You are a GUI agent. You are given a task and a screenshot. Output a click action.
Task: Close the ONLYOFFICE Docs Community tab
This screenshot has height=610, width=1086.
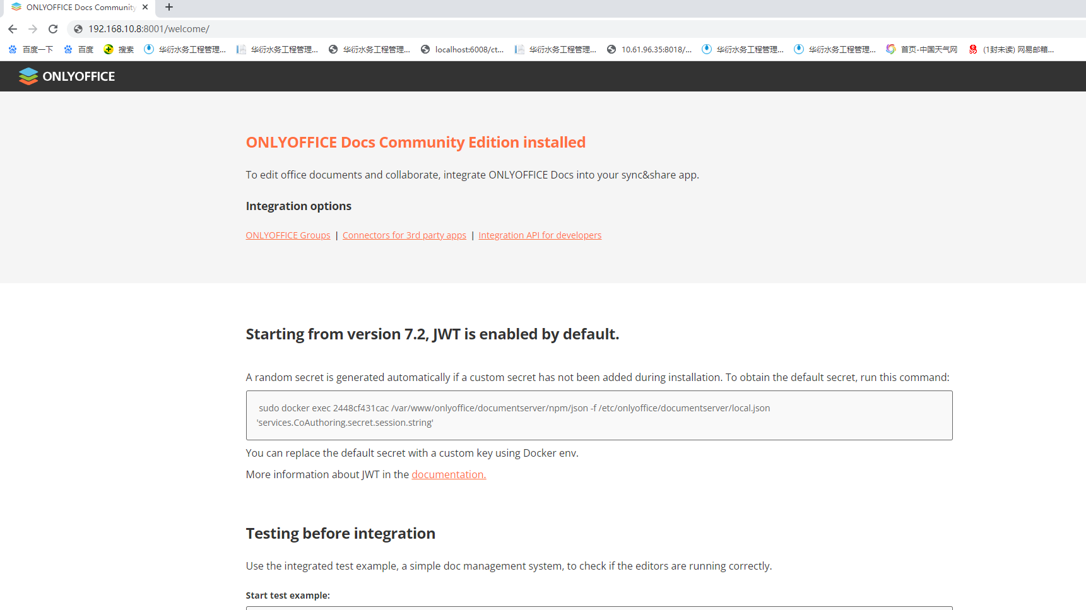(x=145, y=8)
